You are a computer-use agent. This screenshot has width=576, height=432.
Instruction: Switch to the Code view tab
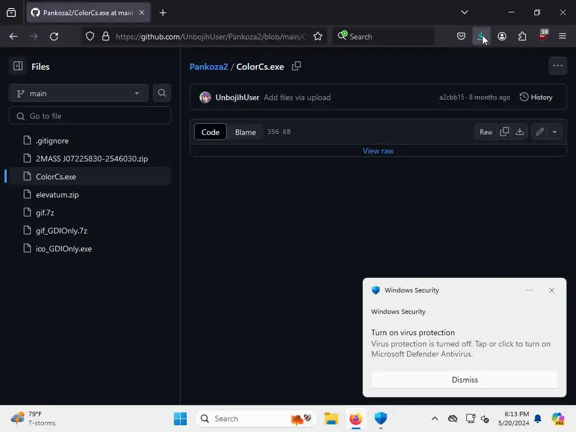(x=210, y=132)
